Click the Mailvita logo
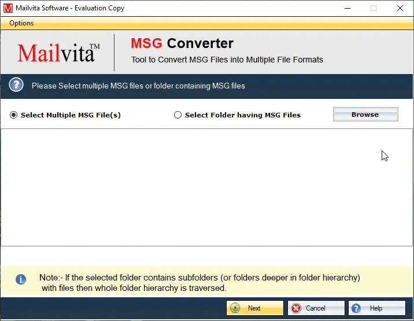This screenshot has width=414, height=321. pos(58,53)
